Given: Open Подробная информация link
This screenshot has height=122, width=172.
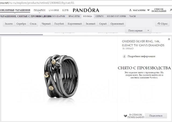Looking at the screenshot, I should click(x=141, y=56).
